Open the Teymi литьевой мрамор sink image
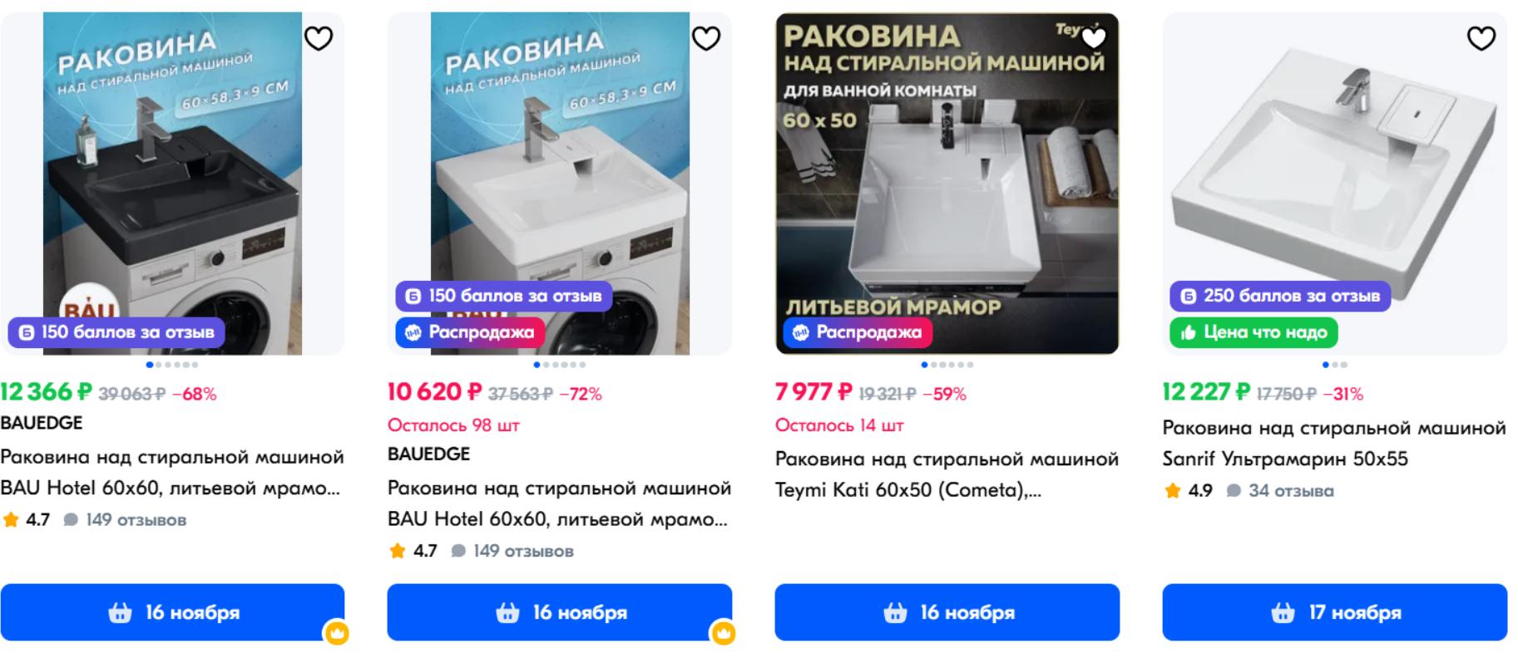The height and width of the screenshot is (658, 1518). (x=947, y=183)
